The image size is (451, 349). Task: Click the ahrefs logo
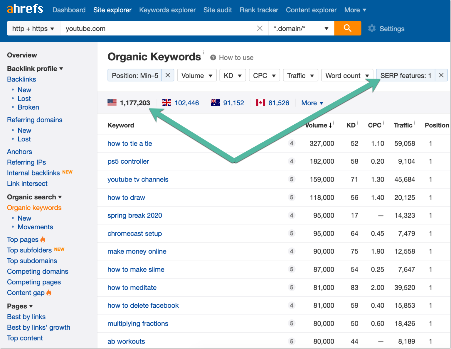click(x=25, y=9)
